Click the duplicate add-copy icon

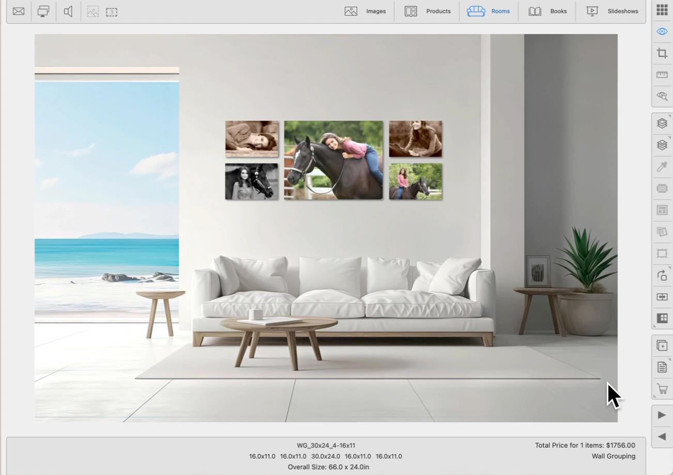coord(662,345)
